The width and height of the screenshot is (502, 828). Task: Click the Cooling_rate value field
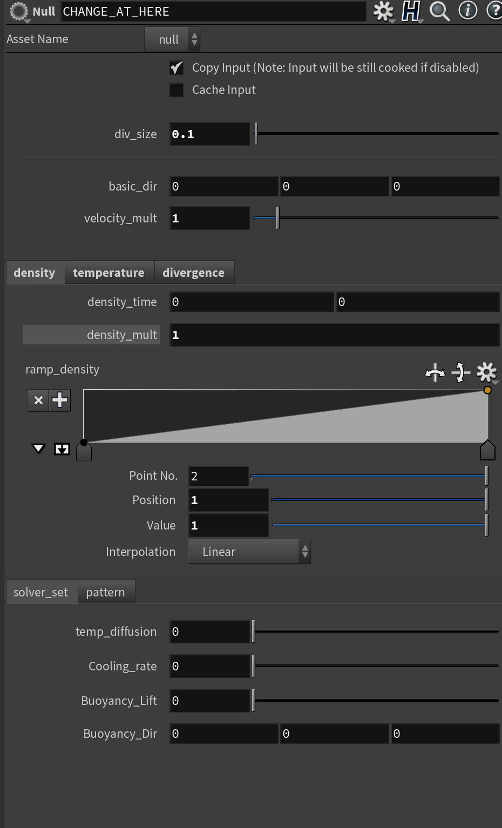point(209,666)
